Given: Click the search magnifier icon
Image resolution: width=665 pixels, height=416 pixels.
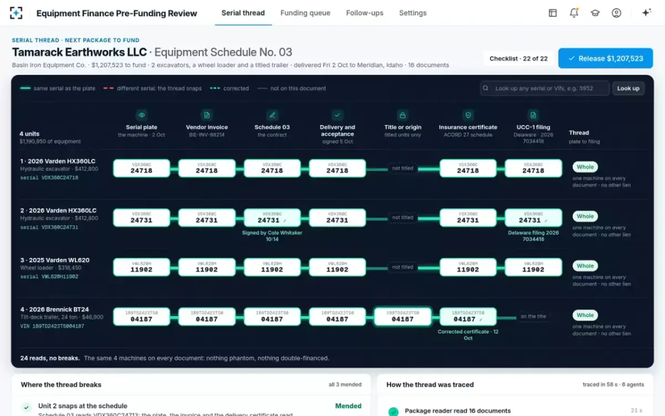Looking at the screenshot, I should (486, 88).
